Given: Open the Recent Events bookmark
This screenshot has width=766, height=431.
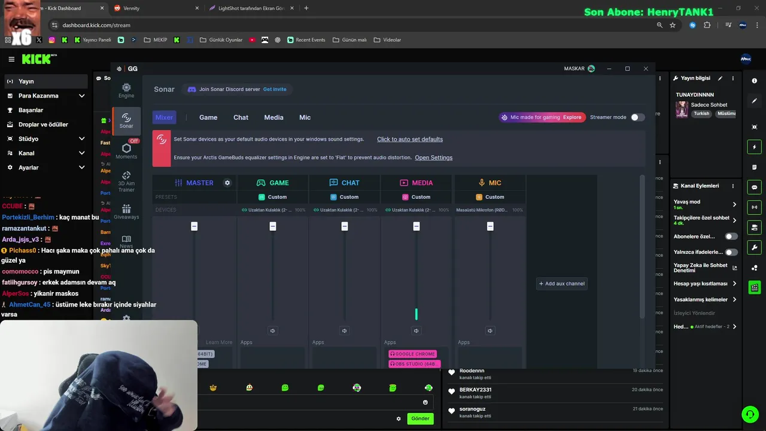Looking at the screenshot, I should (x=306, y=40).
